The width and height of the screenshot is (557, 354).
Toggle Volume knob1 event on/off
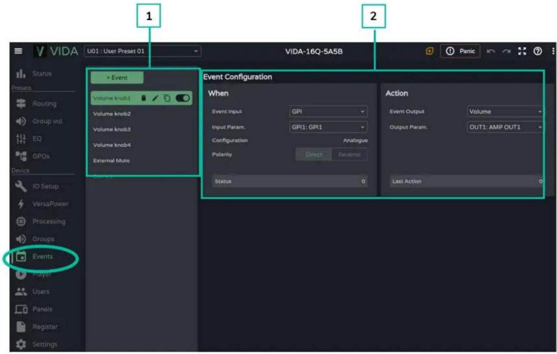pyautogui.click(x=183, y=98)
